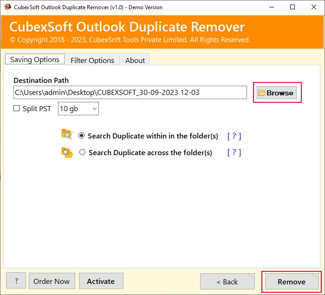Click the ? help button at bottom left
This screenshot has width=325, height=295.
click(x=16, y=281)
